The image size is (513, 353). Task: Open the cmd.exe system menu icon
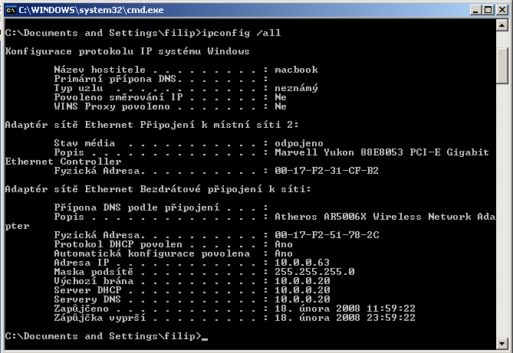pyautogui.click(x=11, y=10)
